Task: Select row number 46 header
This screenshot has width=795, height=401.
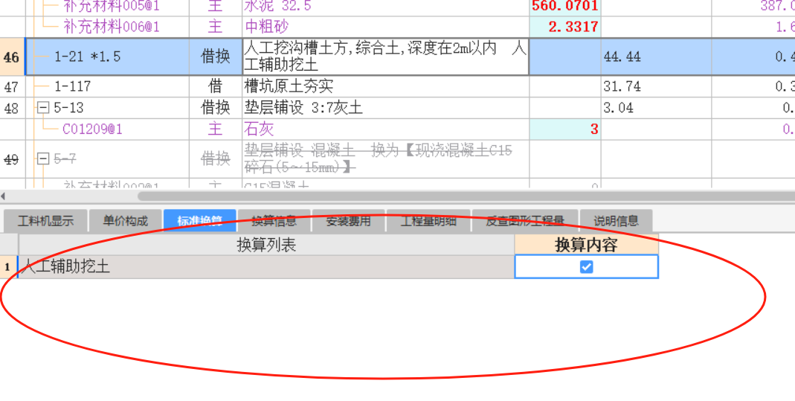Action: click(12, 57)
